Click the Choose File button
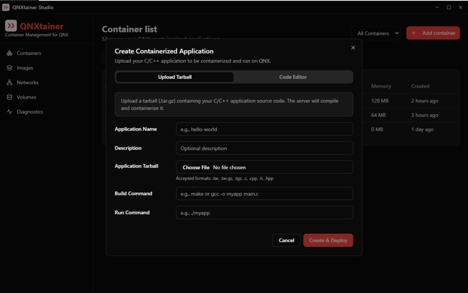 [x=196, y=167]
